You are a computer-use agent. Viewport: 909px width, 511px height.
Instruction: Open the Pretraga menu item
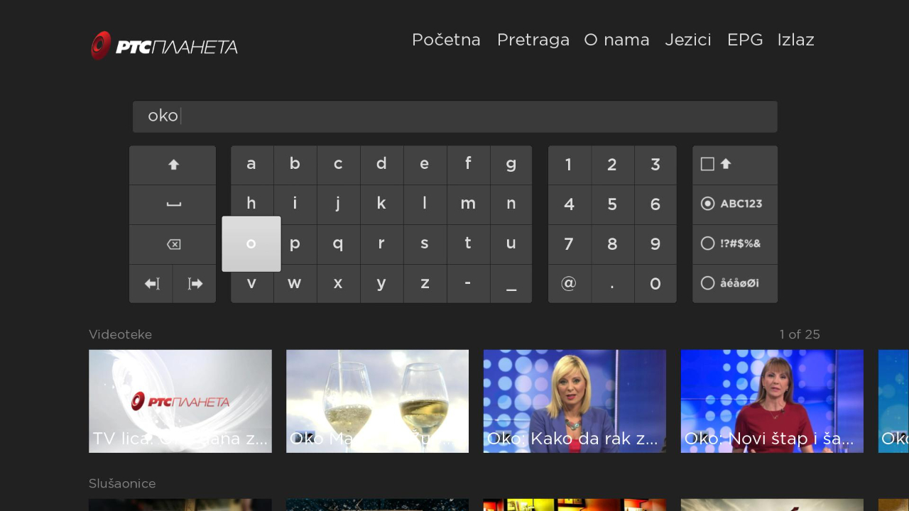(x=533, y=40)
